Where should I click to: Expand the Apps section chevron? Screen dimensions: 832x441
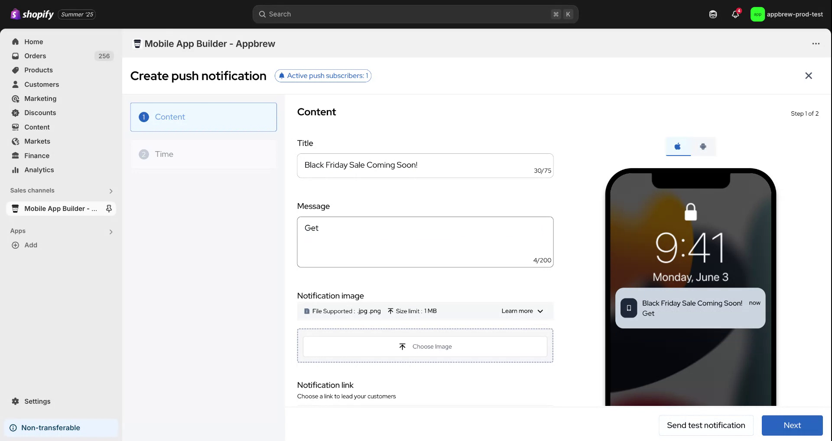pos(111,232)
